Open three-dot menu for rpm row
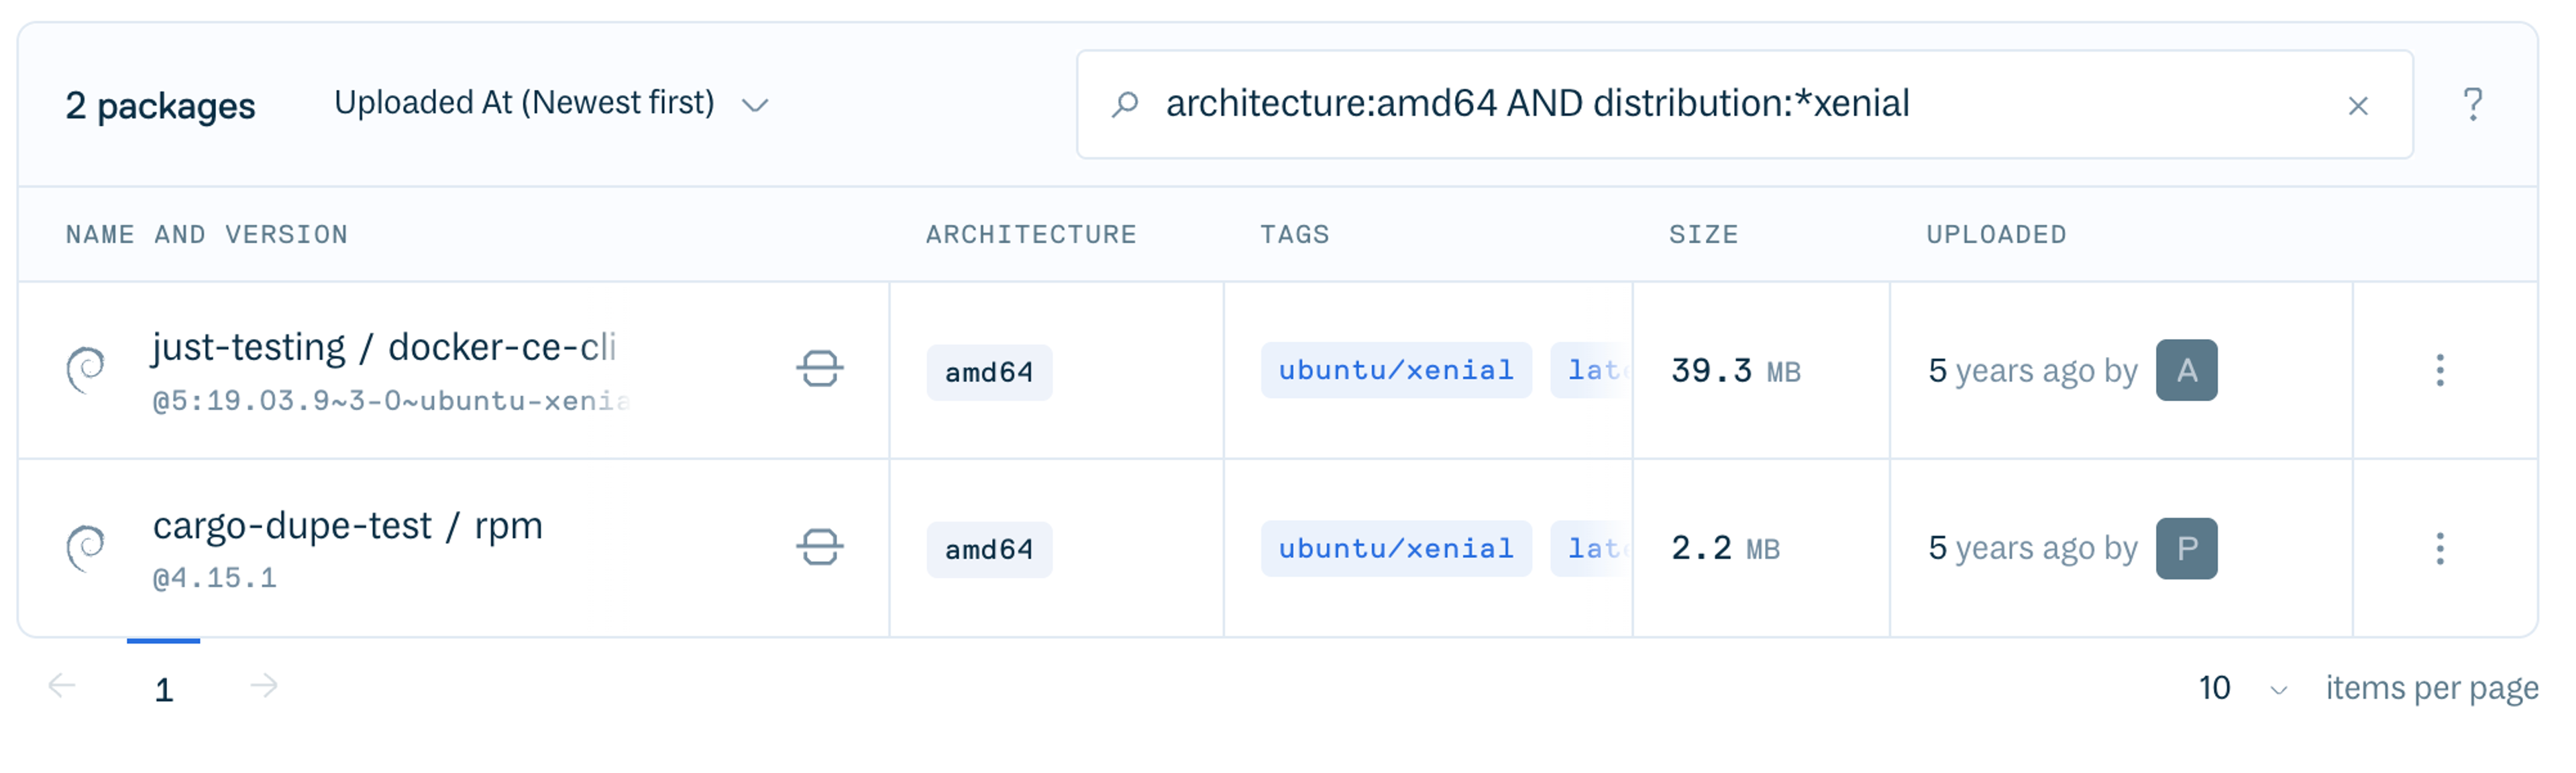This screenshot has height=773, width=2576. click(x=2439, y=549)
